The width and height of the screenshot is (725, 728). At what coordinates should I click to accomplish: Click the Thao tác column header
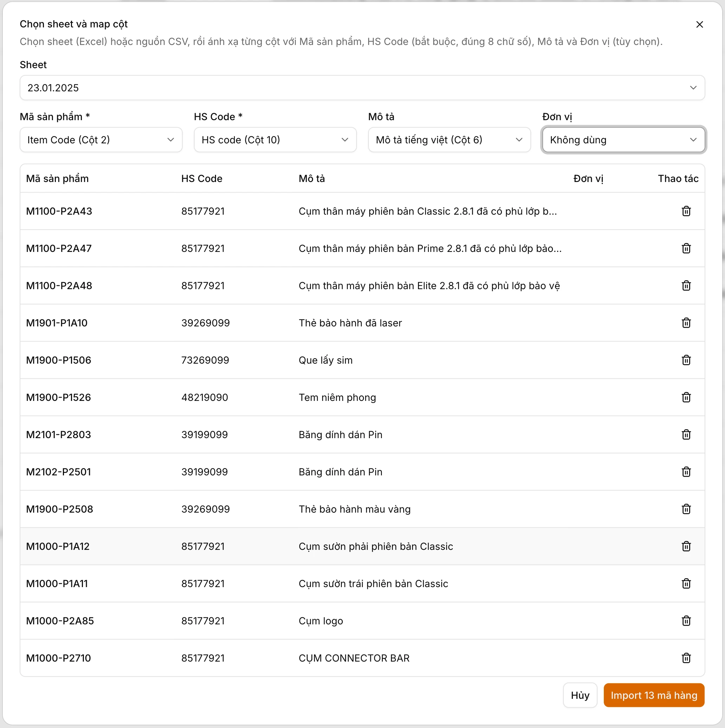(678, 178)
